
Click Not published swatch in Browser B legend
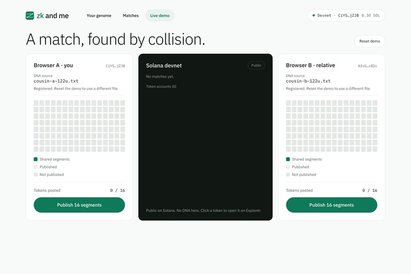point(288,175)
